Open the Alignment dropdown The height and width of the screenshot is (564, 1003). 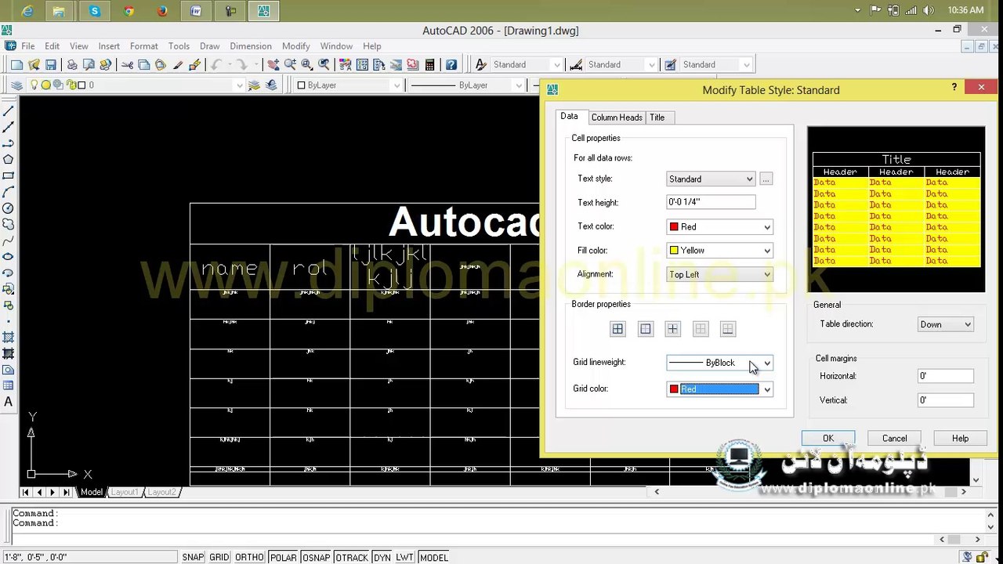719,275
